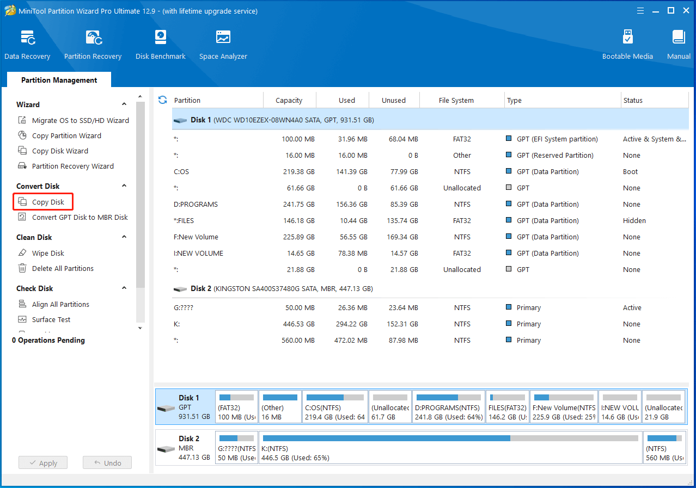
Task: Click the refresh icon beside the Partition header
Action: (x=162, y=100)
